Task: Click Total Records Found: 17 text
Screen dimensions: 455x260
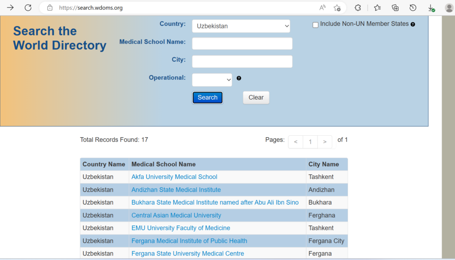Action: [114, 140]
